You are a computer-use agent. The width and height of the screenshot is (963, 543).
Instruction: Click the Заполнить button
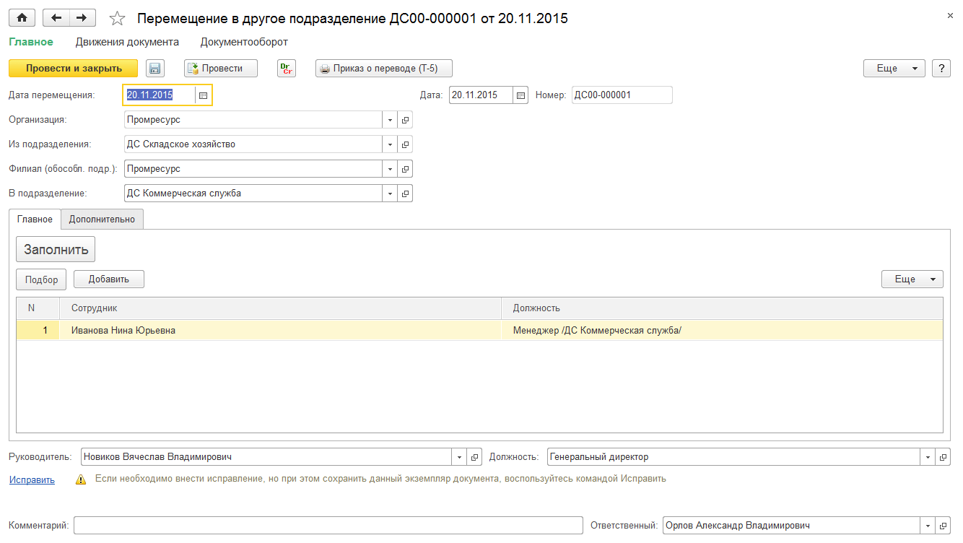tap(56, 250)
